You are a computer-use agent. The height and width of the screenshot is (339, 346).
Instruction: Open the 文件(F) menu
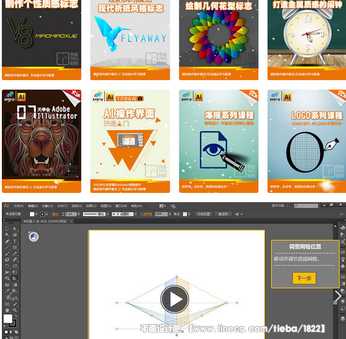coord(19,206)
